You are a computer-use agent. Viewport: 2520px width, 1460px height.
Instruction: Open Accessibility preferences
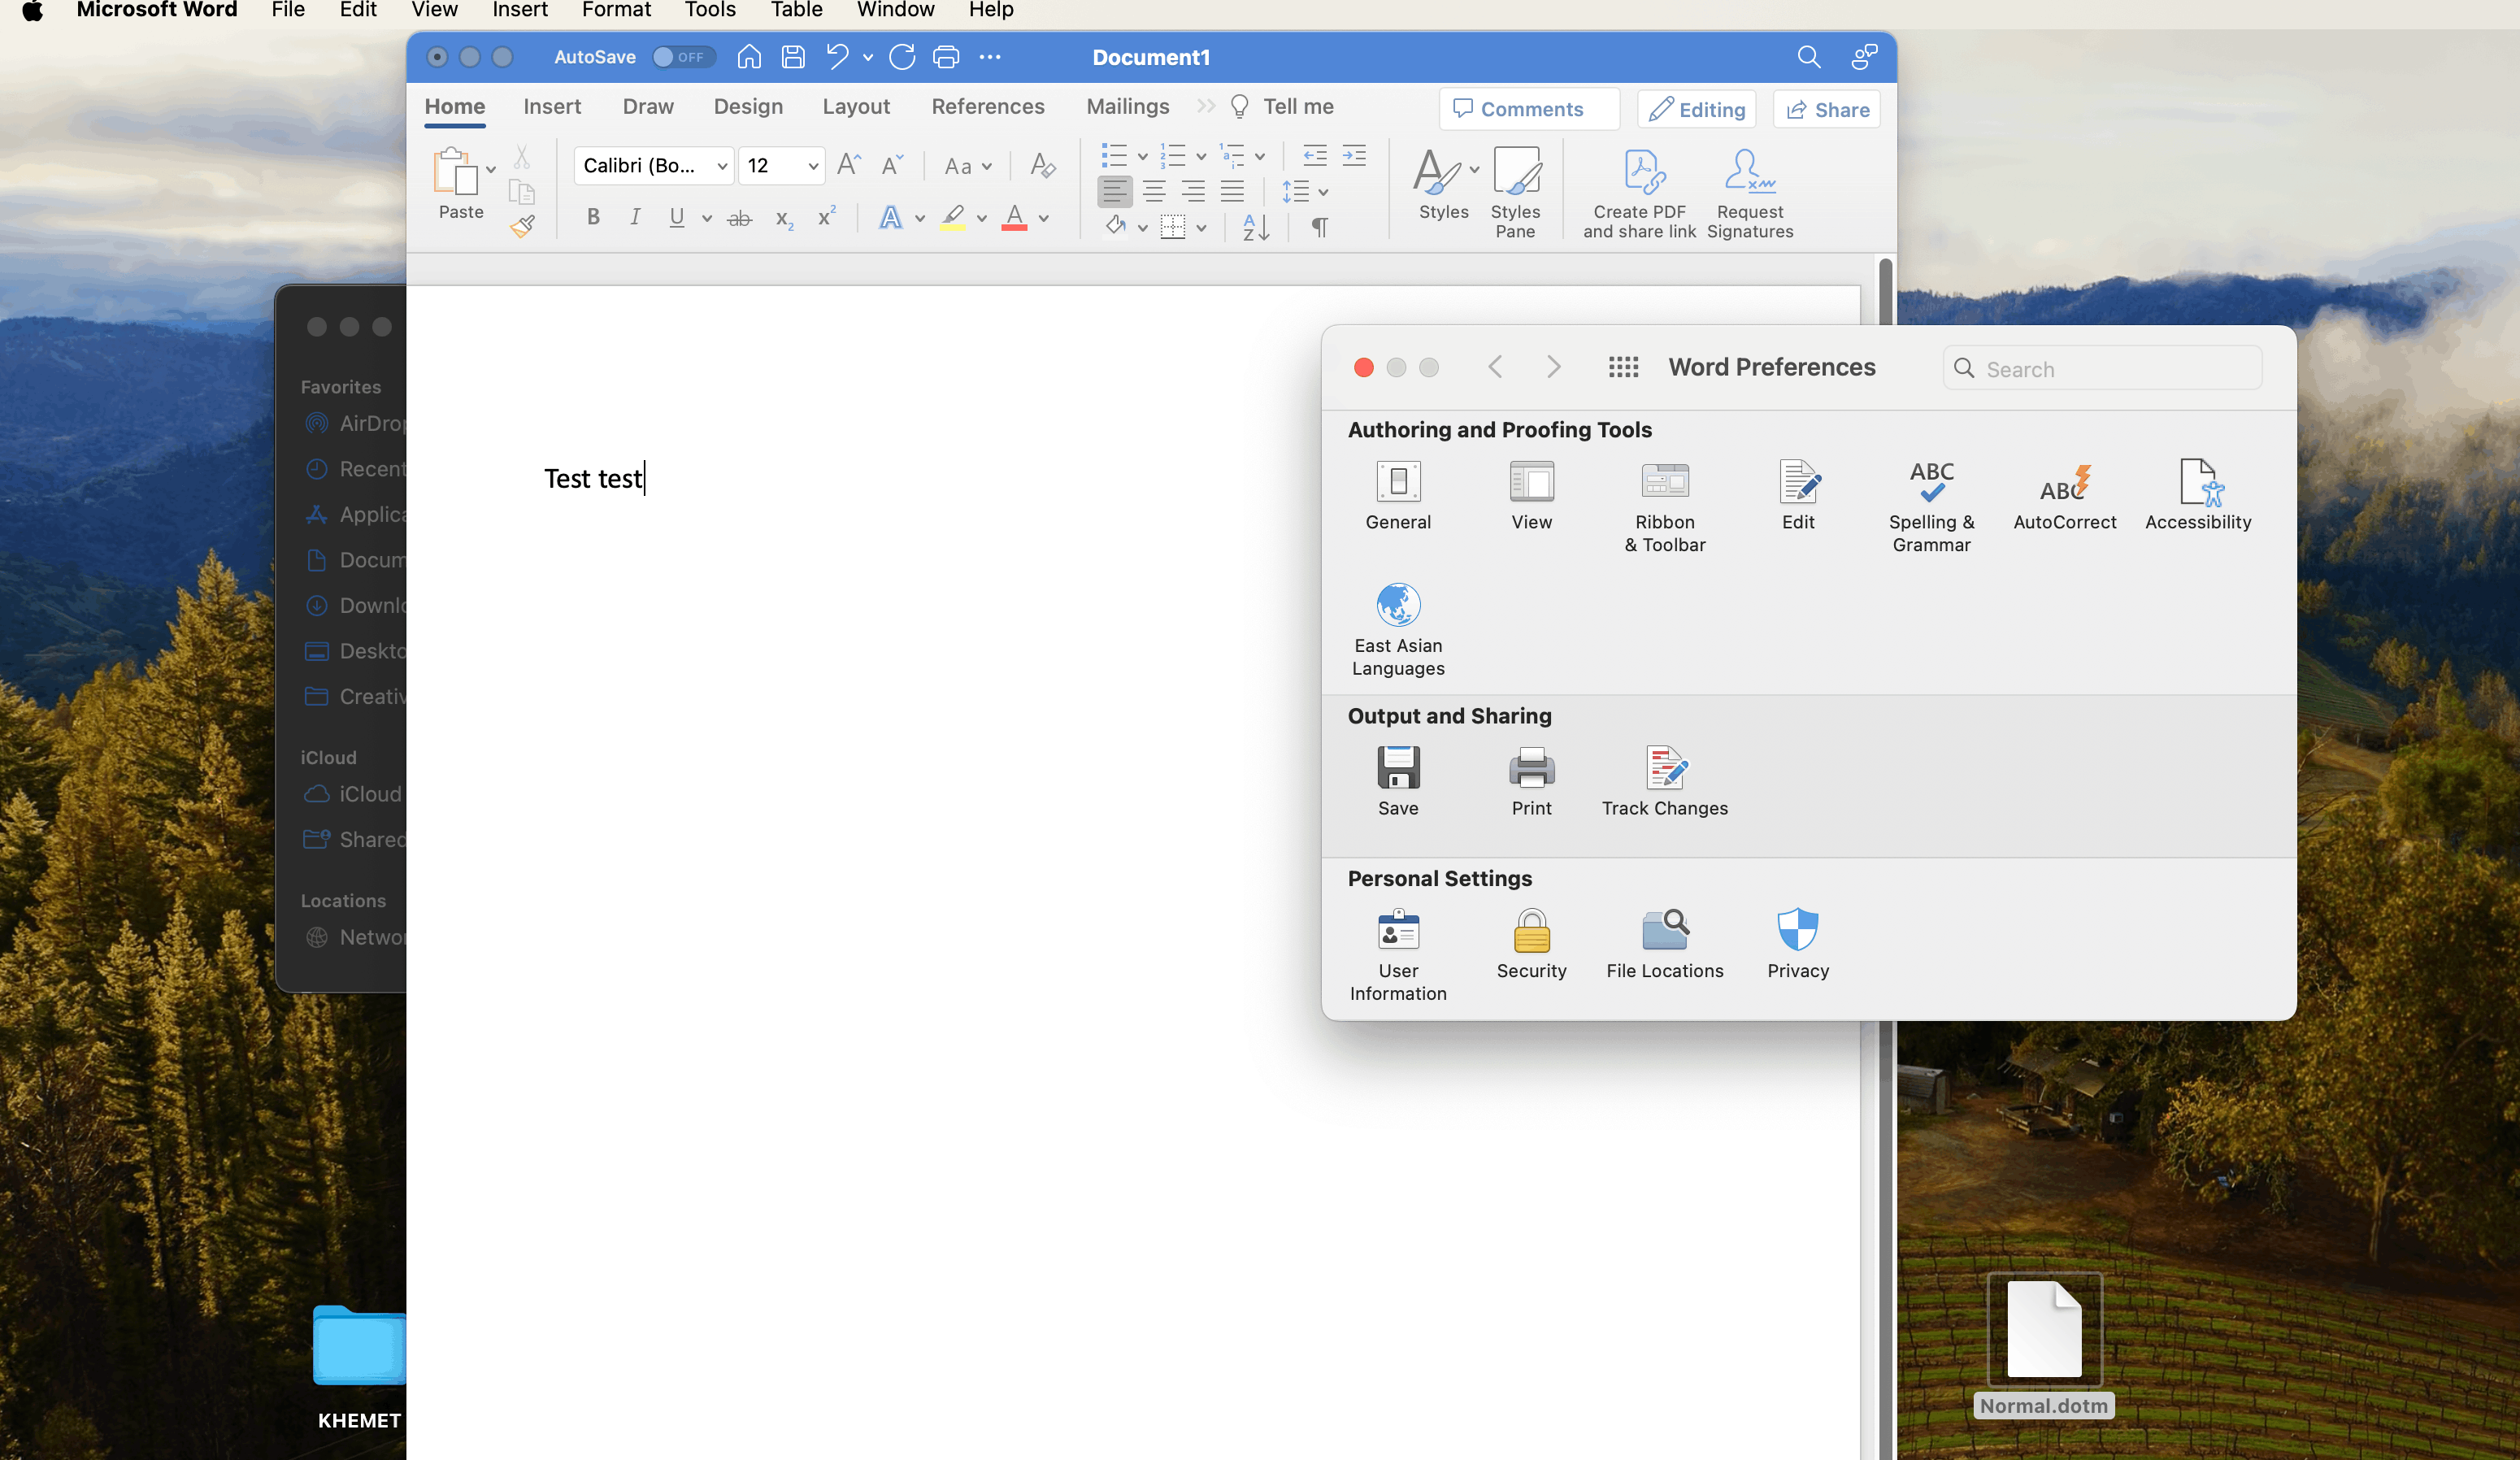click(2198, 495)
